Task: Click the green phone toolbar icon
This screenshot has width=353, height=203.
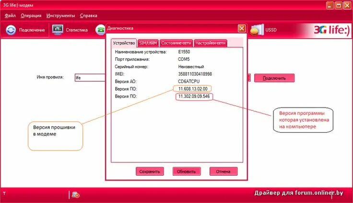Action: coord(100,30)
